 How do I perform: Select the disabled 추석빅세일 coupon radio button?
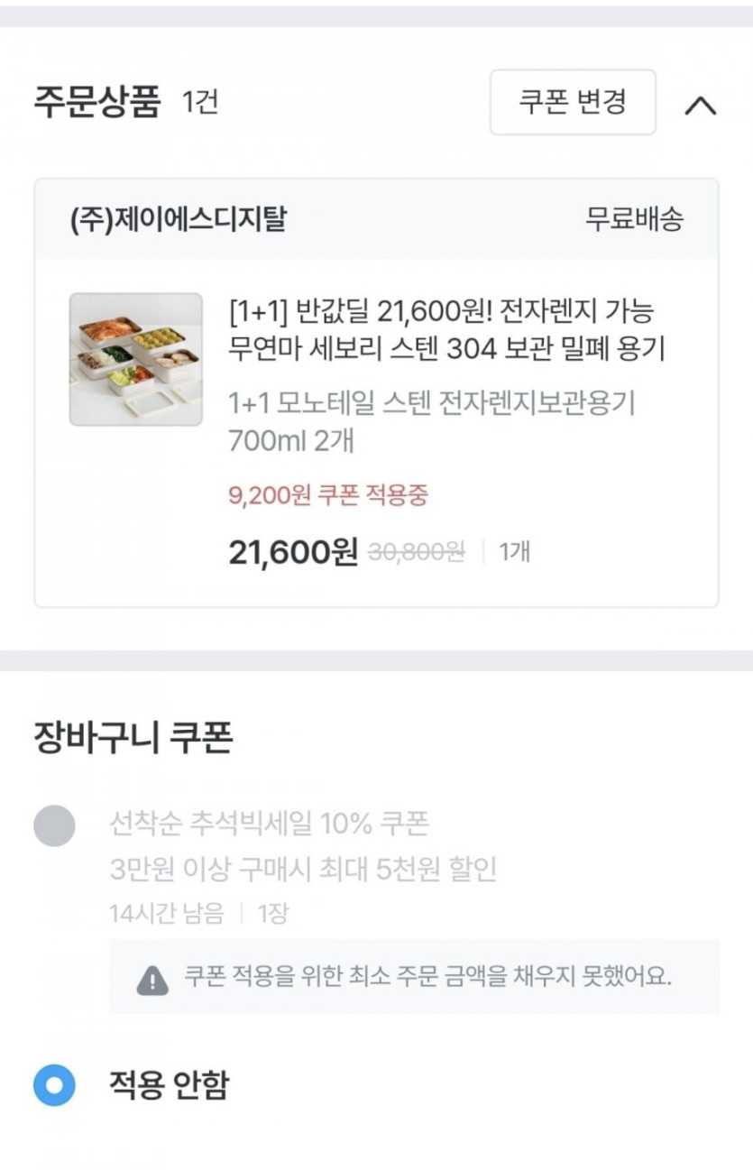tap(54, 825)
